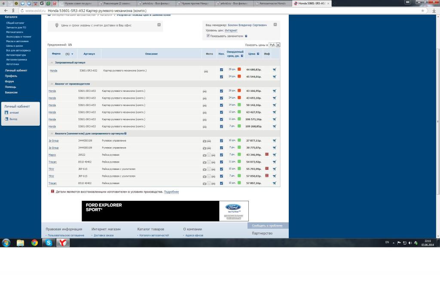
Task: Collapse the 'Аналог от производителя' section
Action: click(52, 84)
